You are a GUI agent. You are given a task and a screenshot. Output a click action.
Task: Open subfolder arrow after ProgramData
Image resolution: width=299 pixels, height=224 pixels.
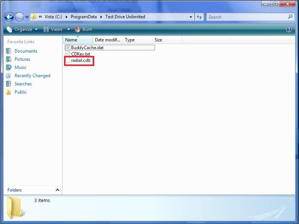(101, 17)
